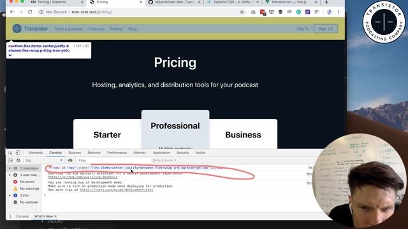Image resolution: width=408 pixels, height=229 pixels.
Task: Click the Blog nav link
Action: click(133, 29)
